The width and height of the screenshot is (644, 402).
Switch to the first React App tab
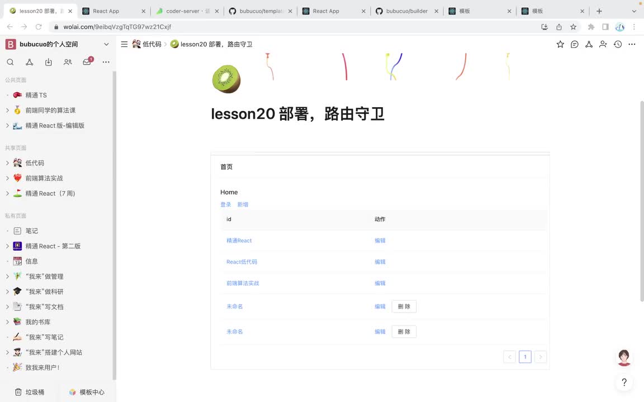114,11
